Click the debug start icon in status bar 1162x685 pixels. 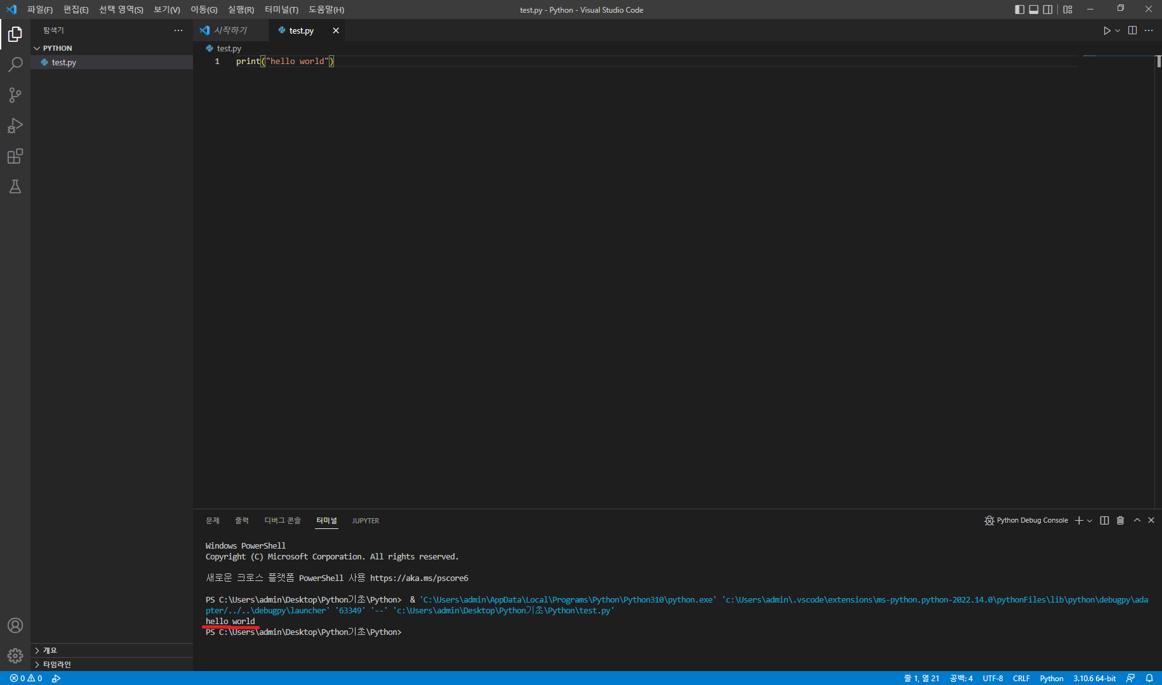point(57,678)
